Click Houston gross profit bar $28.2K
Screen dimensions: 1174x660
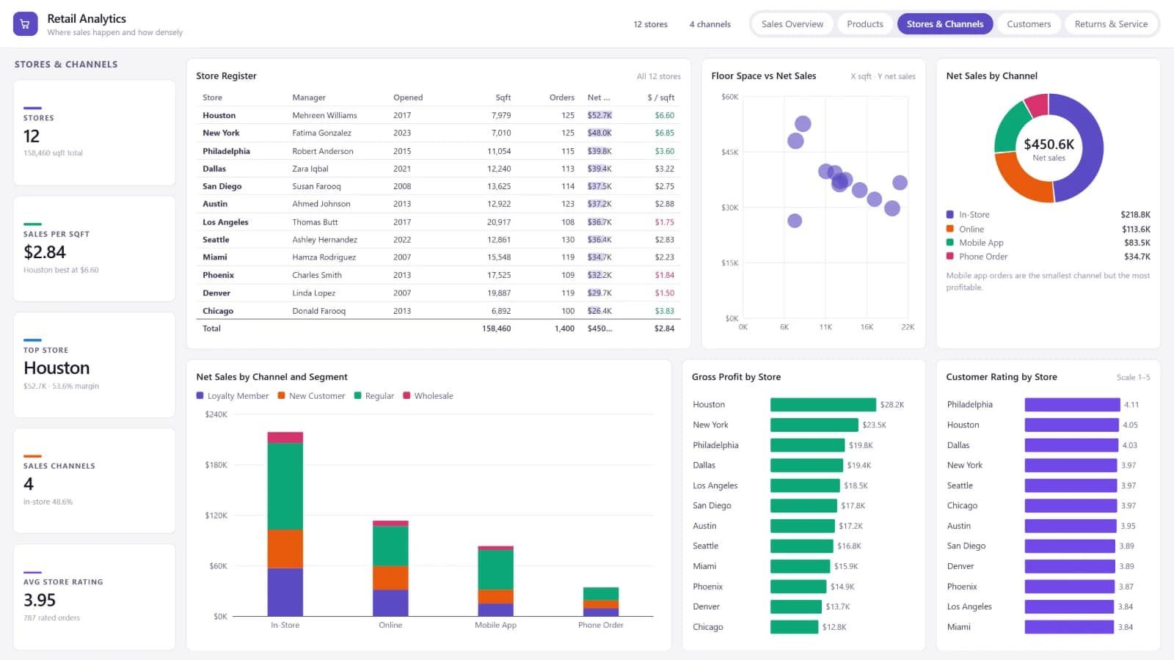pyautogui.click(x=823, y=405)
